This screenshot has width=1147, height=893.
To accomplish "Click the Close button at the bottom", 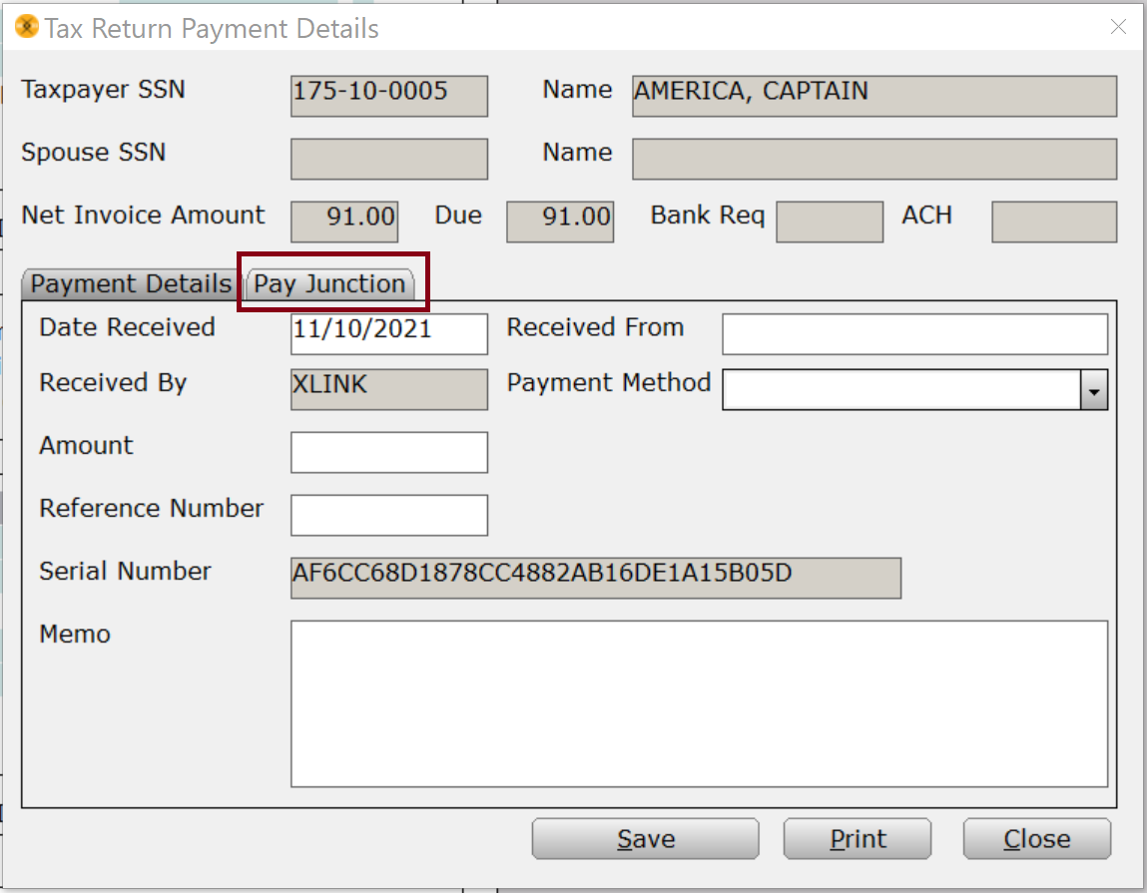I will (x=1036, y=839).
